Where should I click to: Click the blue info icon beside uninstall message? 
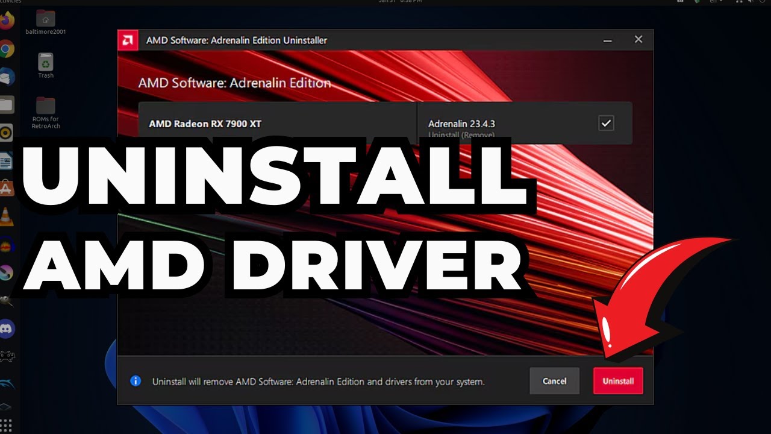136,381
